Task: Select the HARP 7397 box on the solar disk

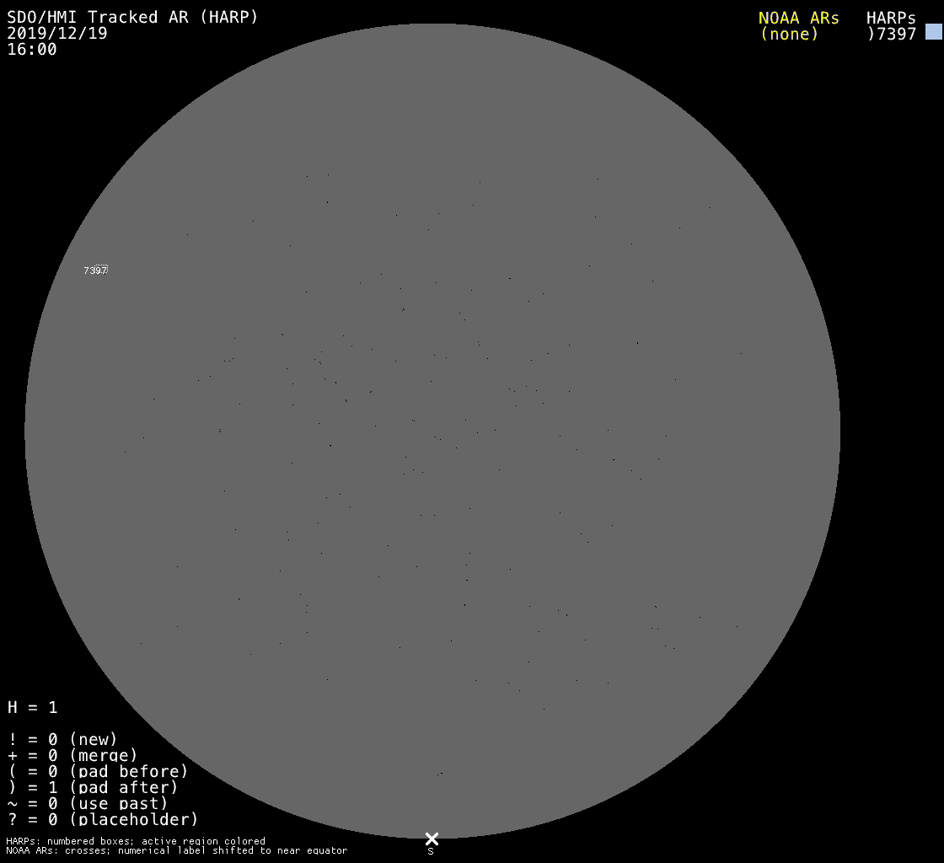Action: pos(99,270)
